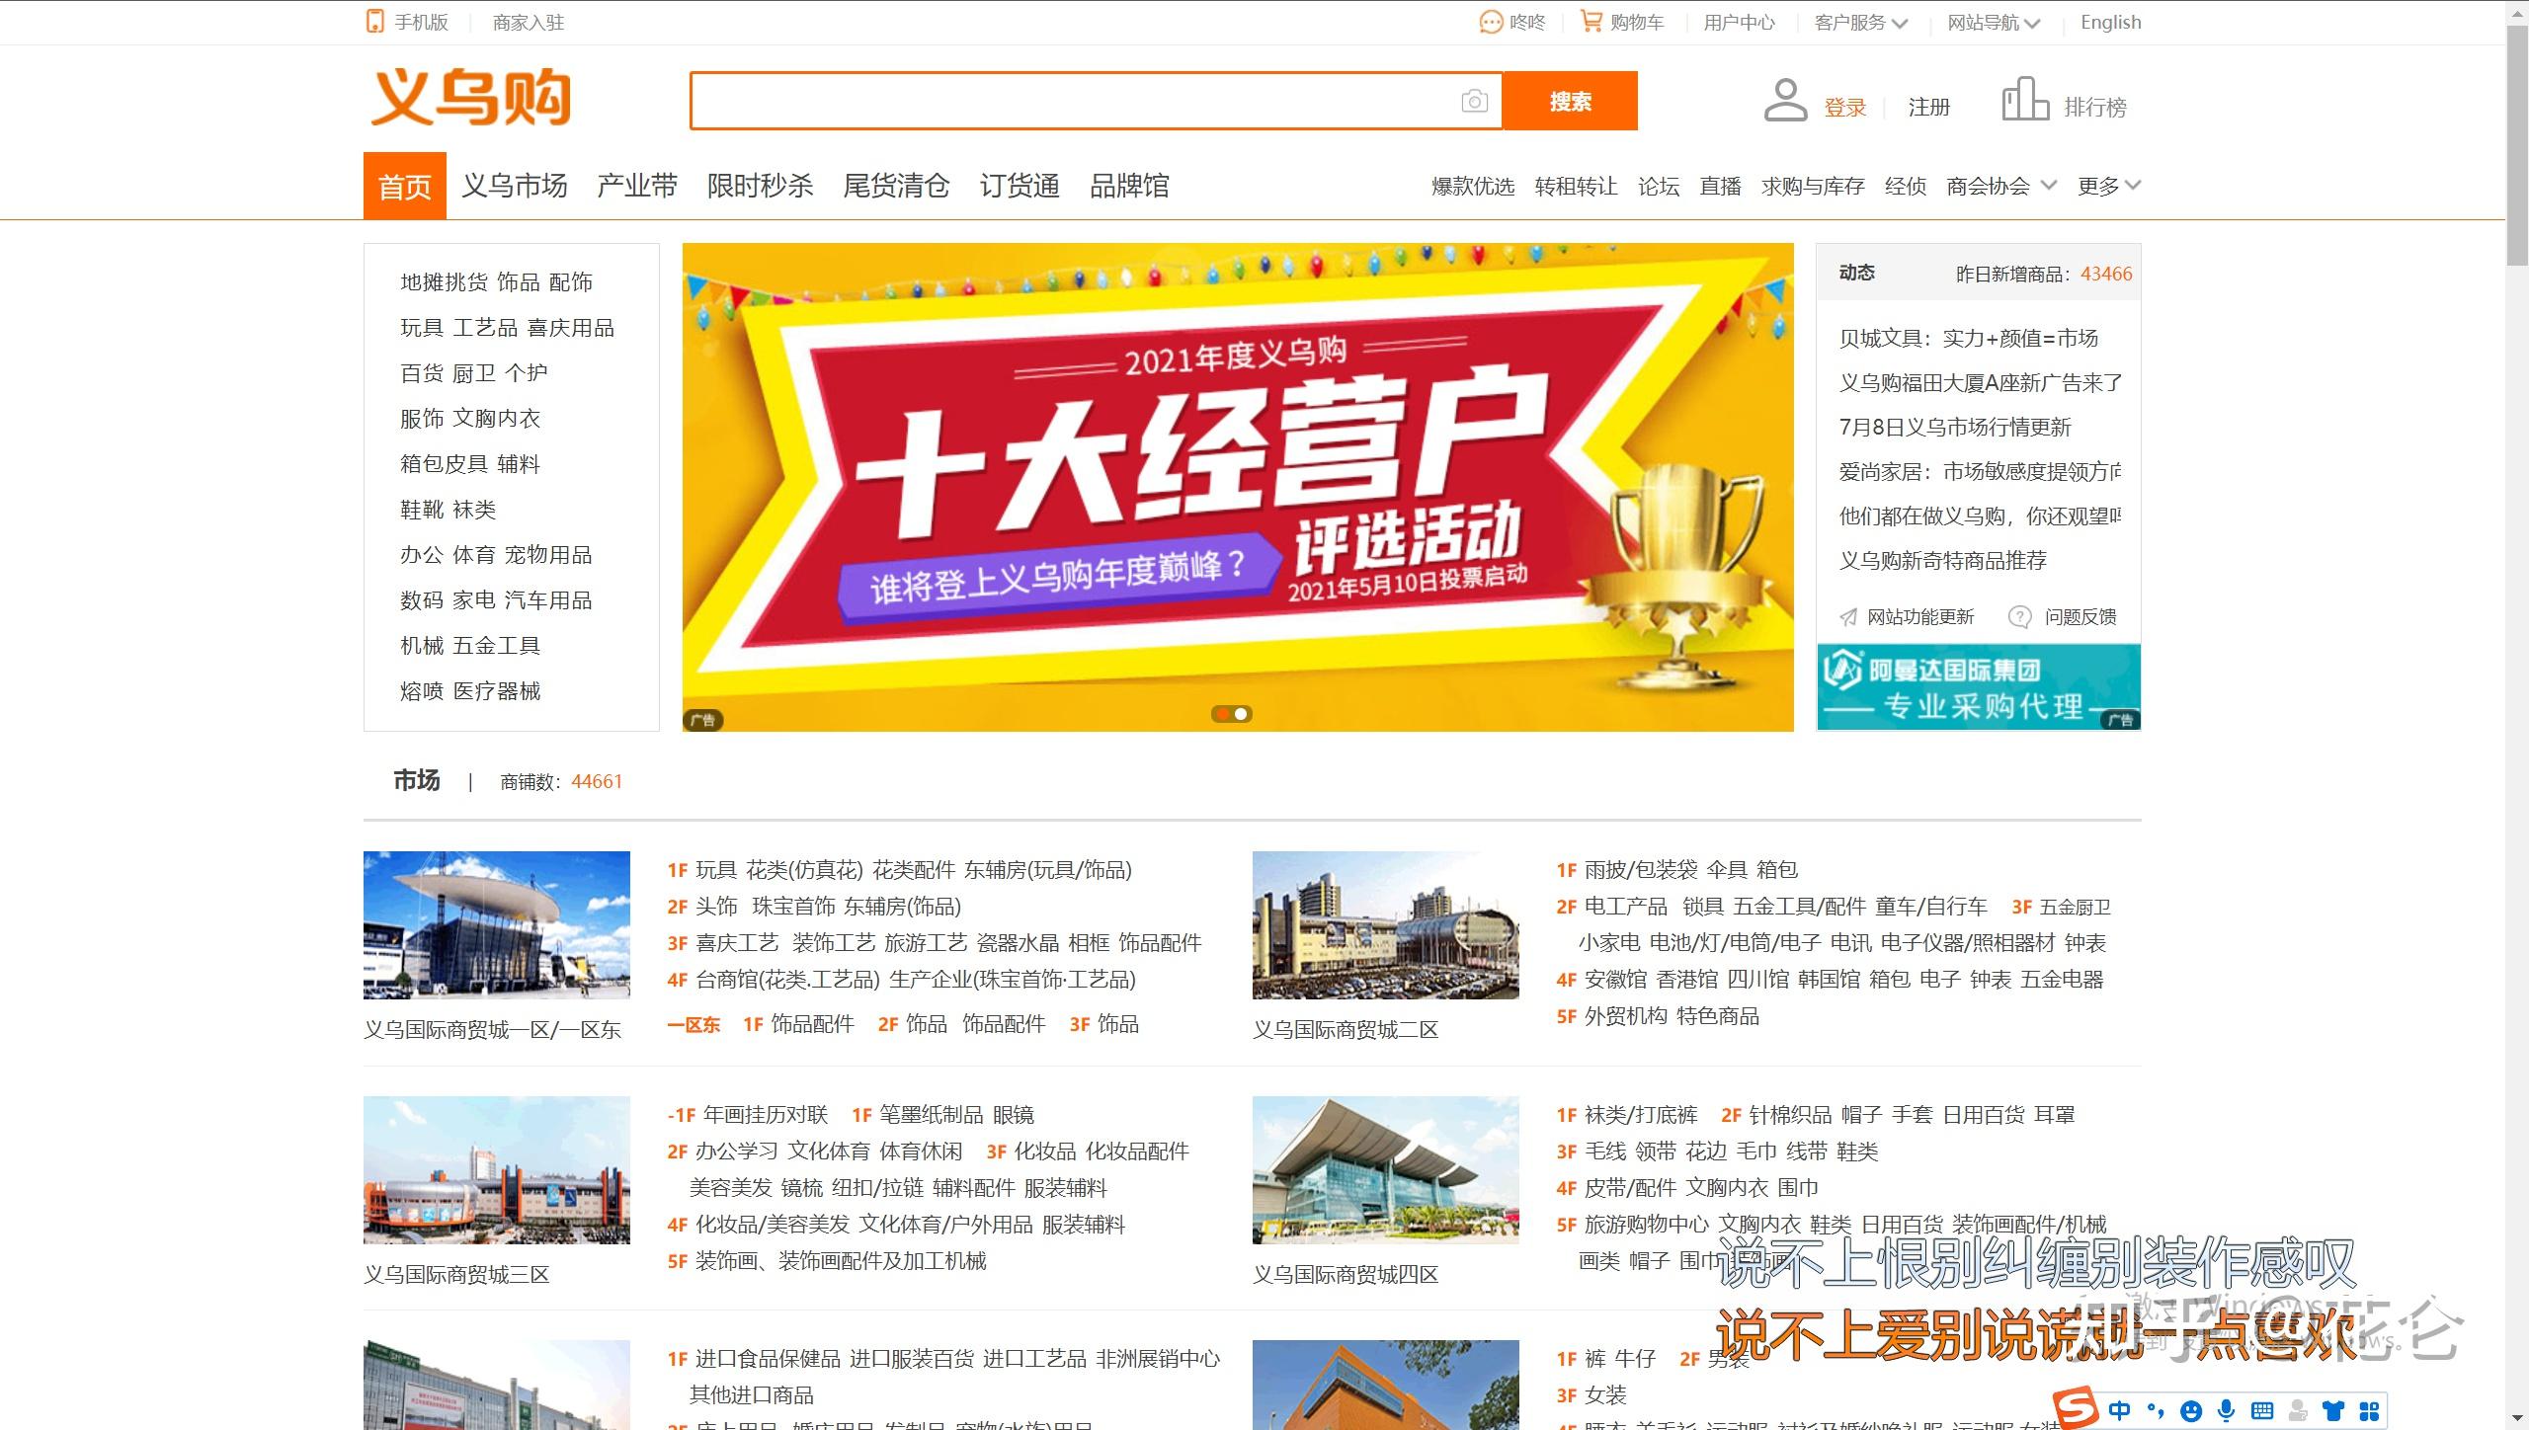Screen dimensions: 2529x1430
Task: Open the 义乌国际商贸城三区 building thumbnail
Action: [497, 1169]
